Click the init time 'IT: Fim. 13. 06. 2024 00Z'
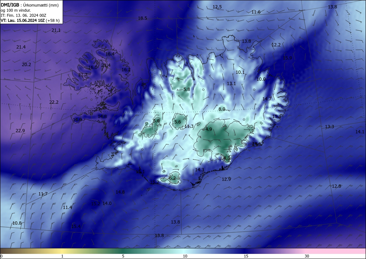Viewport: 366px width, 259px height. click(23, 15)
